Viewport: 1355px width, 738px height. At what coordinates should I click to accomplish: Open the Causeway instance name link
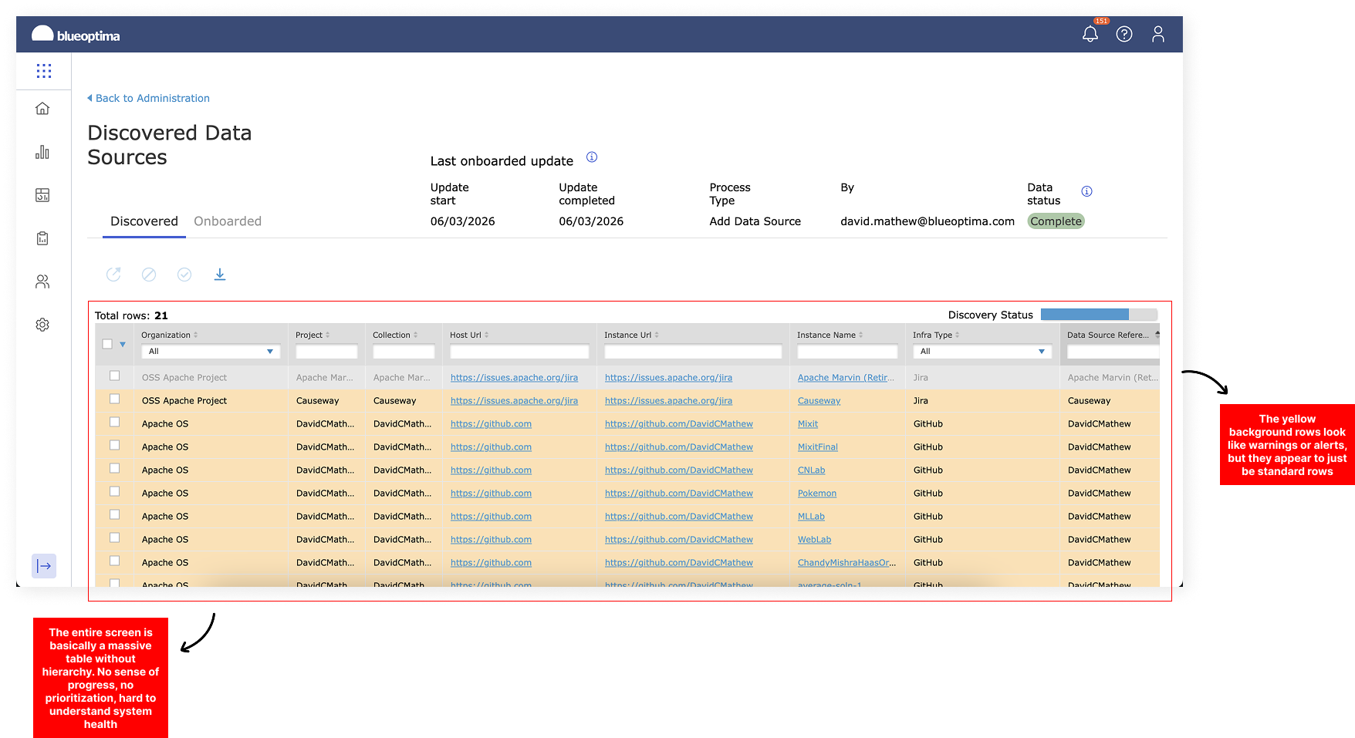click(819, 401)
